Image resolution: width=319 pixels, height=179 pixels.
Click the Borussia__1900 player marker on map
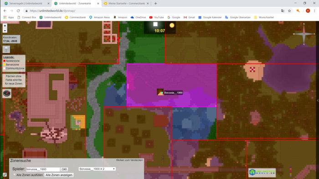tap(160, 92)
